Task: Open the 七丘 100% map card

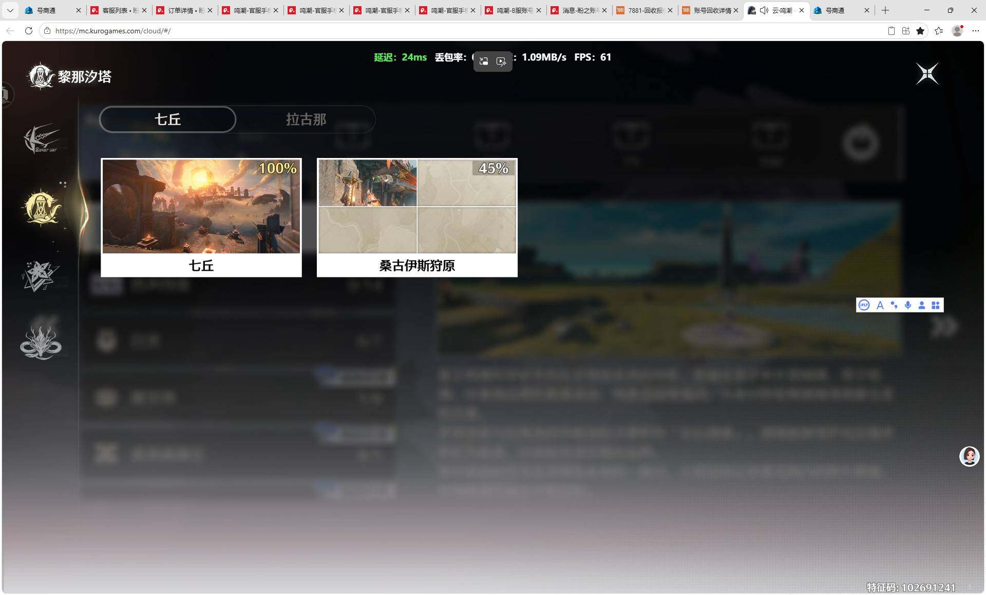Action: 201,217
